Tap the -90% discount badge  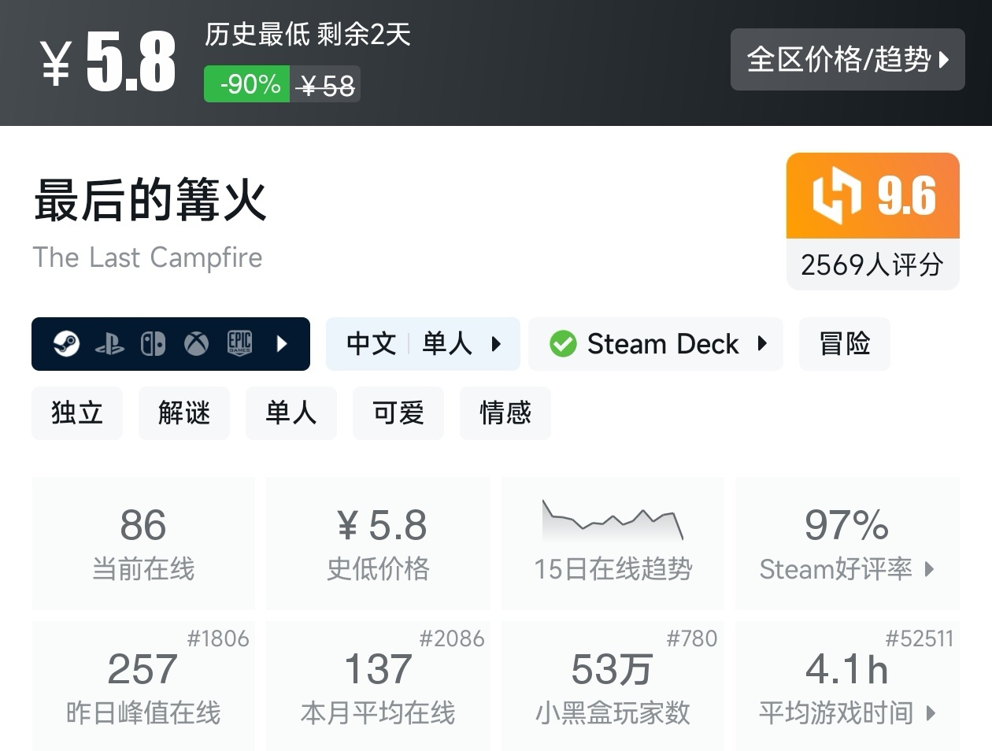pyautogui.click(x=247, y=84)
